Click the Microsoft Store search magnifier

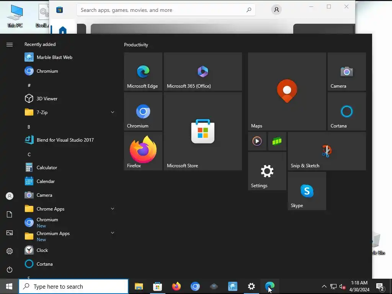click(x=249, y=10)
